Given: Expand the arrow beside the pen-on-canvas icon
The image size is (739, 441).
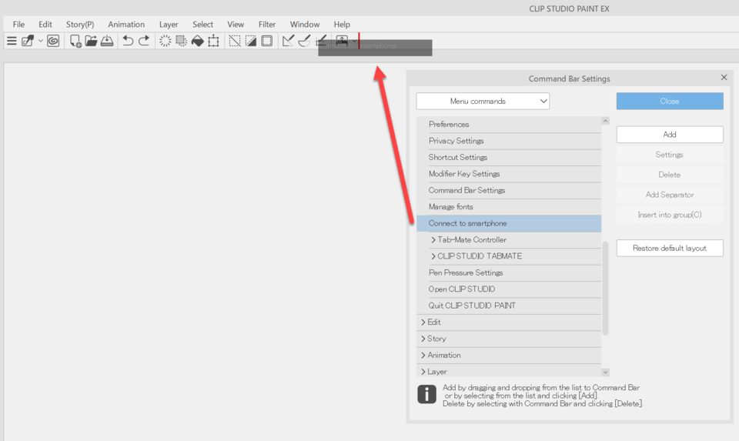Looking at the screenshot, I should click(41, 41).
